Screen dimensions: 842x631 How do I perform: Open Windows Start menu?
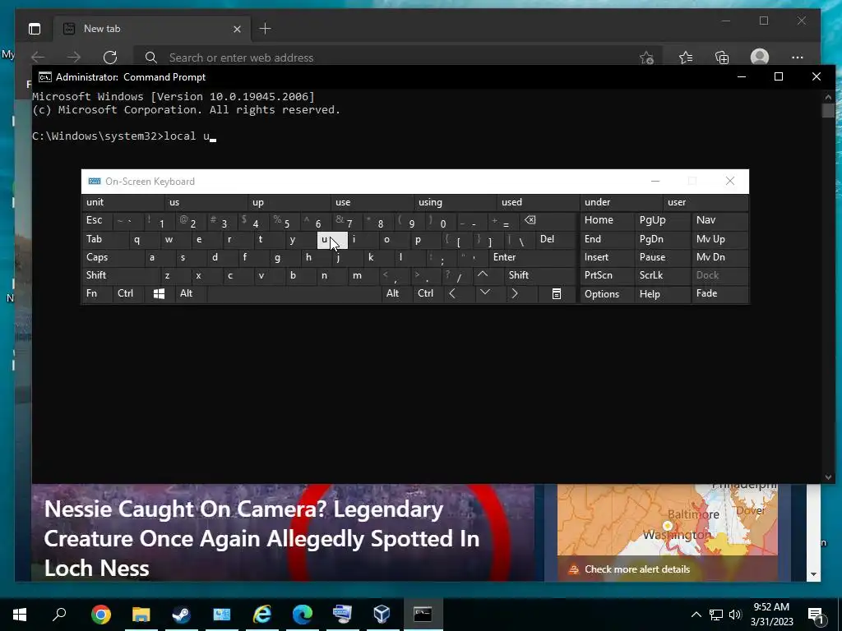20,615
